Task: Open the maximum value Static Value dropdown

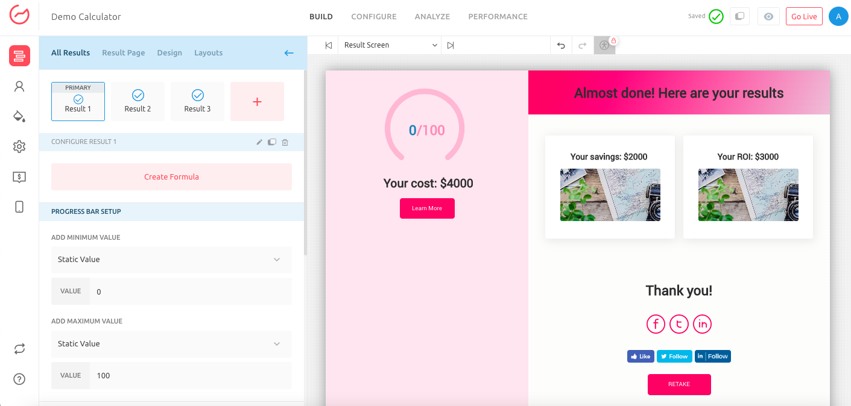Action: 171,344
